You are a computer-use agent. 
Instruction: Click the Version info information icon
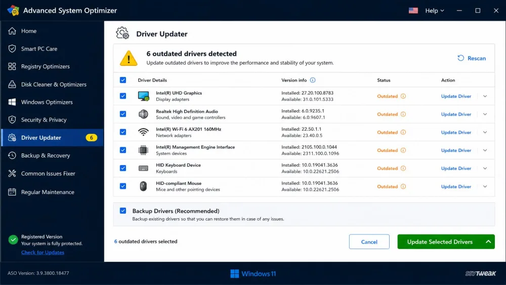pyautogui.click(x=313, y=80)
